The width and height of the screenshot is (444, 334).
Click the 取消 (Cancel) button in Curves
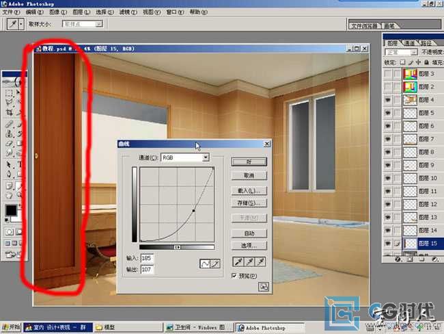(x=249, y=176)
